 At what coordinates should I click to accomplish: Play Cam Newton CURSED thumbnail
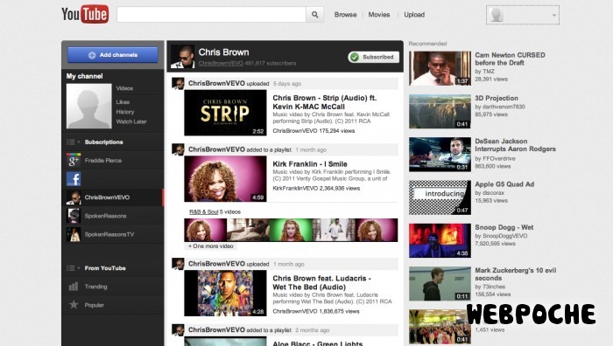click(440, 68)
